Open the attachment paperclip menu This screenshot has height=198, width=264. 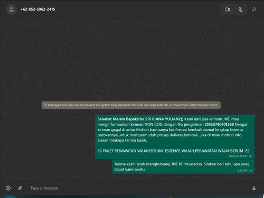coord(20,188)
